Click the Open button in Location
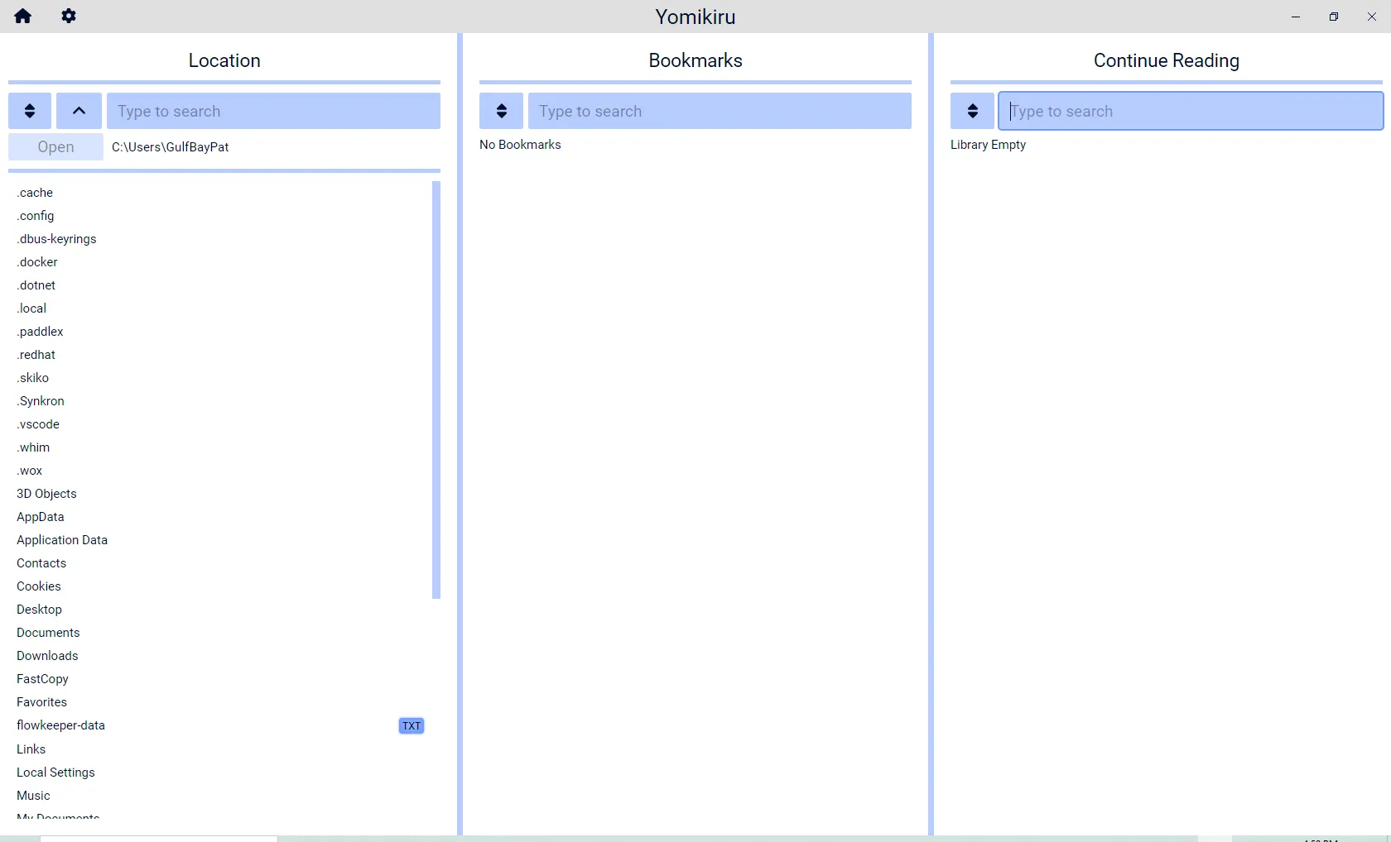This screenshot has height=842, width=1391. point(55,147)
